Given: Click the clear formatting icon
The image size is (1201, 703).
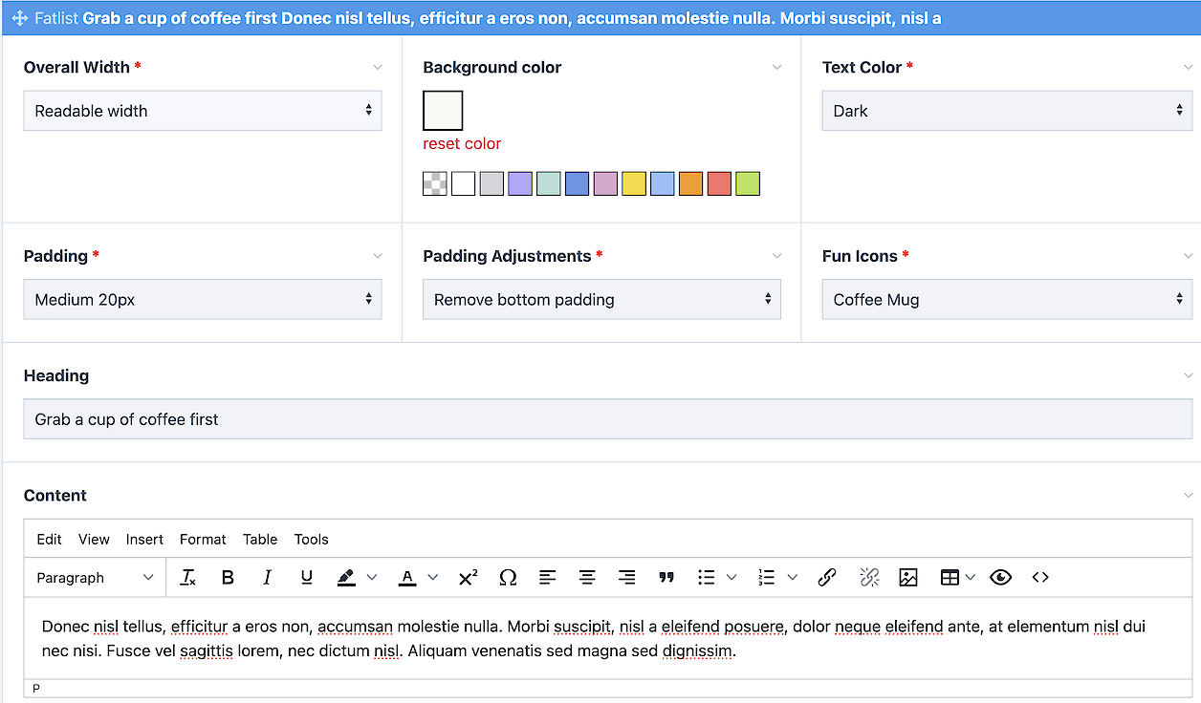Looking at the screenshot, I should coord(188,577).
